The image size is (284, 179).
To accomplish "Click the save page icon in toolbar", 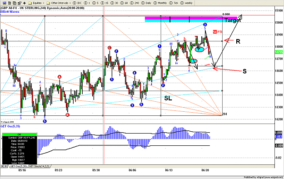I will click(x=10, y=3).
